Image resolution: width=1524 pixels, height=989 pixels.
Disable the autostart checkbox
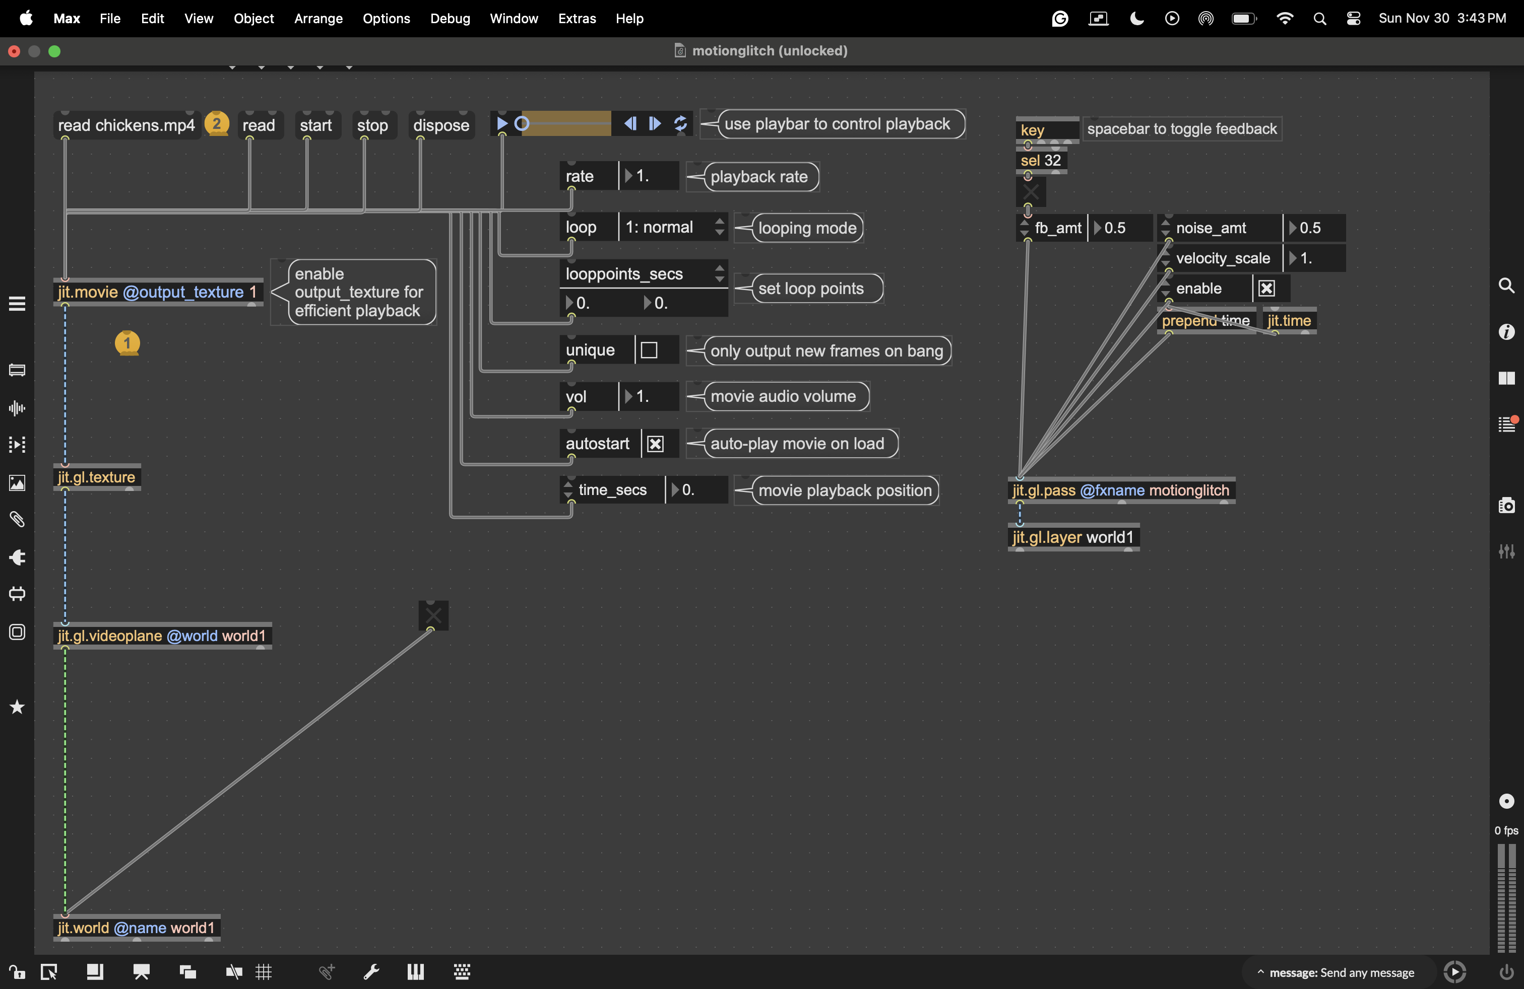tap(655, 444)
